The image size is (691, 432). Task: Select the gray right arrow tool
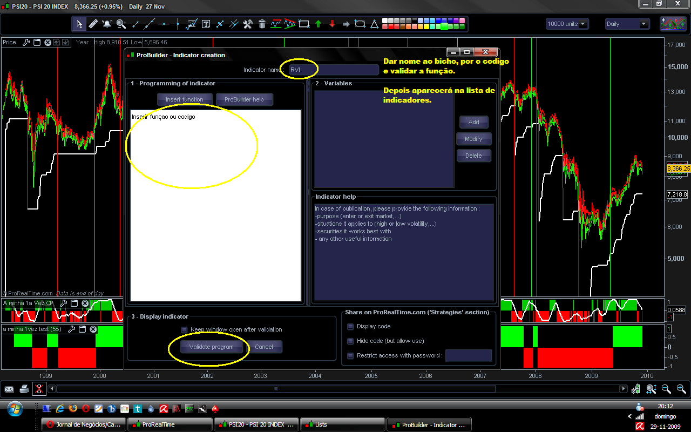[346, 24]
